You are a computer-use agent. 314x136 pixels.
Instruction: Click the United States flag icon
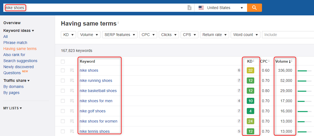point(201,8)
